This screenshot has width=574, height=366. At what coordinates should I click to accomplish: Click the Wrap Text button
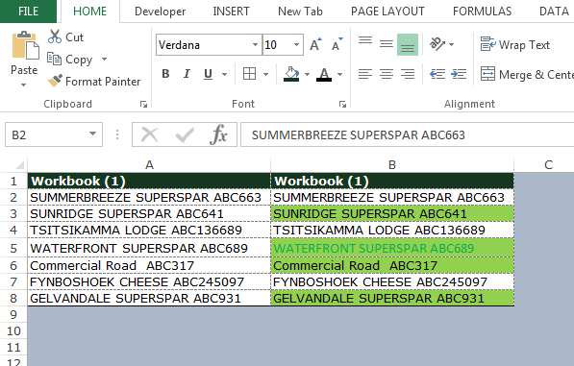[515, 45]
